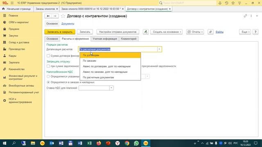The width and height of the screenshot is (262, 147).
Task: Open Регламентированный учет section
Action: pos(24,92)
